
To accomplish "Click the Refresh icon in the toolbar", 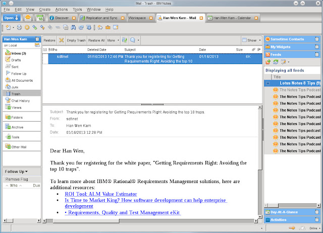I will [x=81, y=27].
